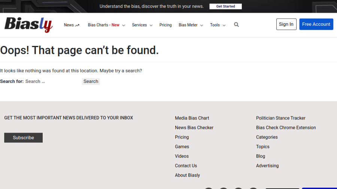The width and height of the screenshot is (337, 189).
Task: Open the Politician Stance Tracker link
Action: (x=281, y=118)
